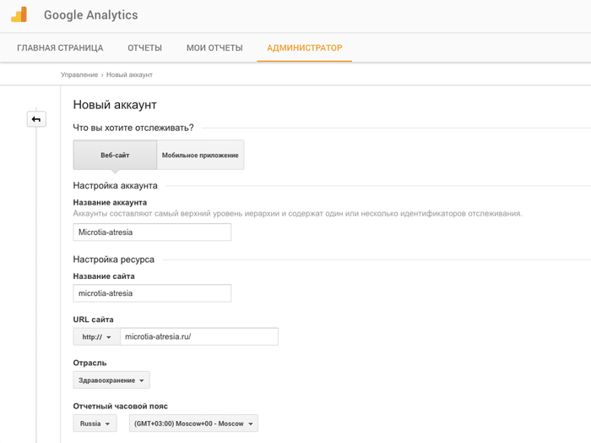Click the Название сайта label
Screen dimensions: 591x443
[104, 276]
